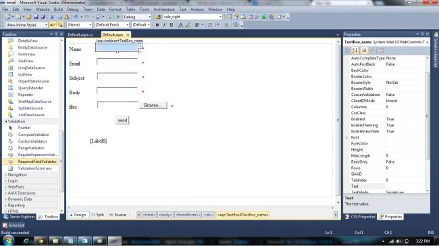Click the Copy icon in toolbar
Viewport: 439px width, 246px height.
tap(59, 17)
